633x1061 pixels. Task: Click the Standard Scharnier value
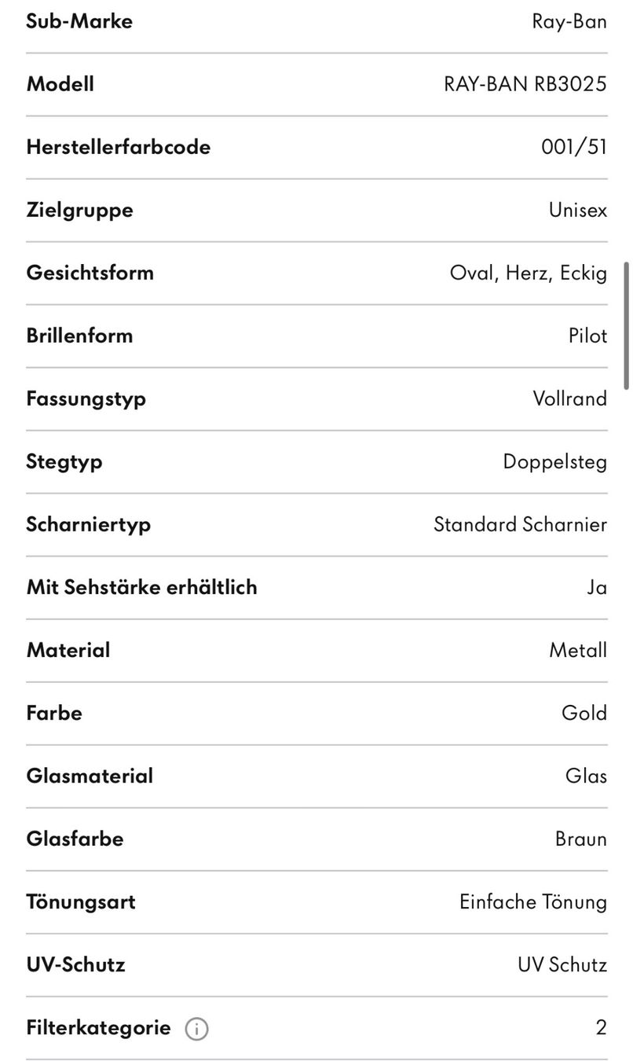tap(521, 524)
